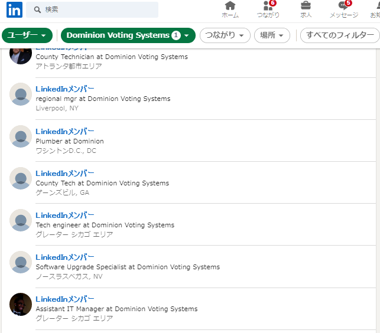This screenshot has width=380, height=333.
Task: Click 'Software Upgrade Specialist at Dominion Voting Systems'
Action: point(128,267)
